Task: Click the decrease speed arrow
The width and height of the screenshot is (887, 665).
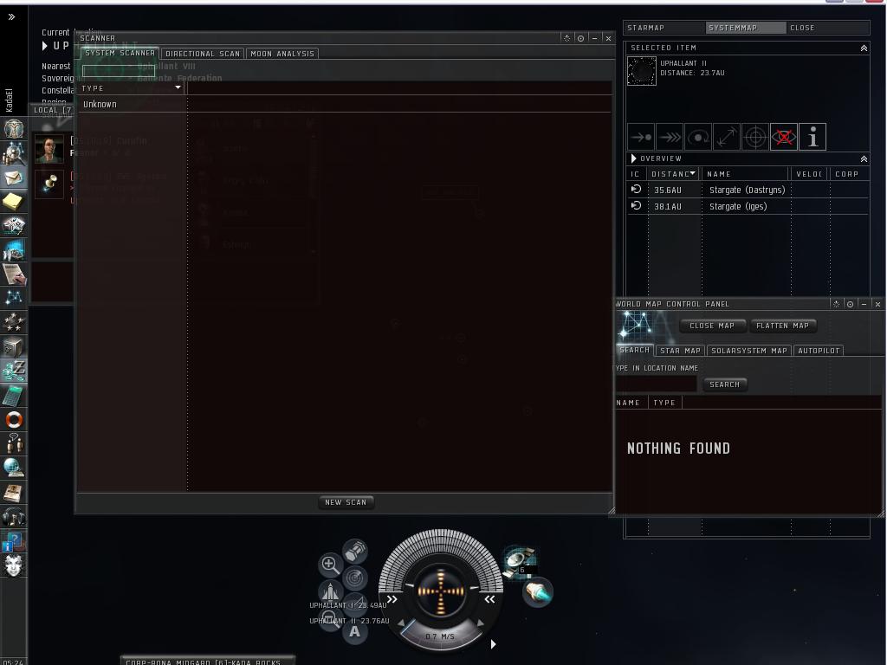Action: click(401, 623)
